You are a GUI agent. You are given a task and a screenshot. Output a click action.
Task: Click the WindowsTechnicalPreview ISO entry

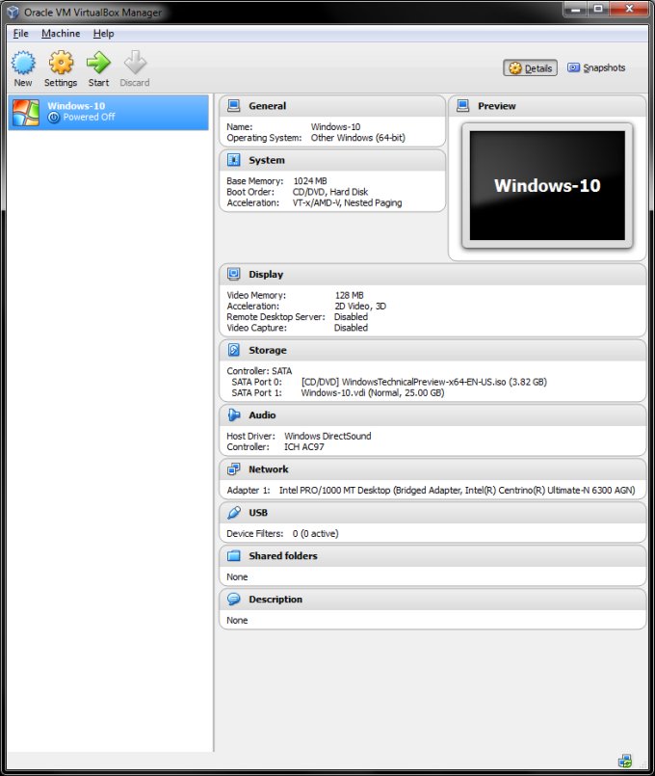(424, 382)
